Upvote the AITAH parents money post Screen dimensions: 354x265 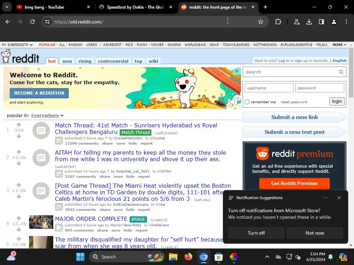pos(19,152)
